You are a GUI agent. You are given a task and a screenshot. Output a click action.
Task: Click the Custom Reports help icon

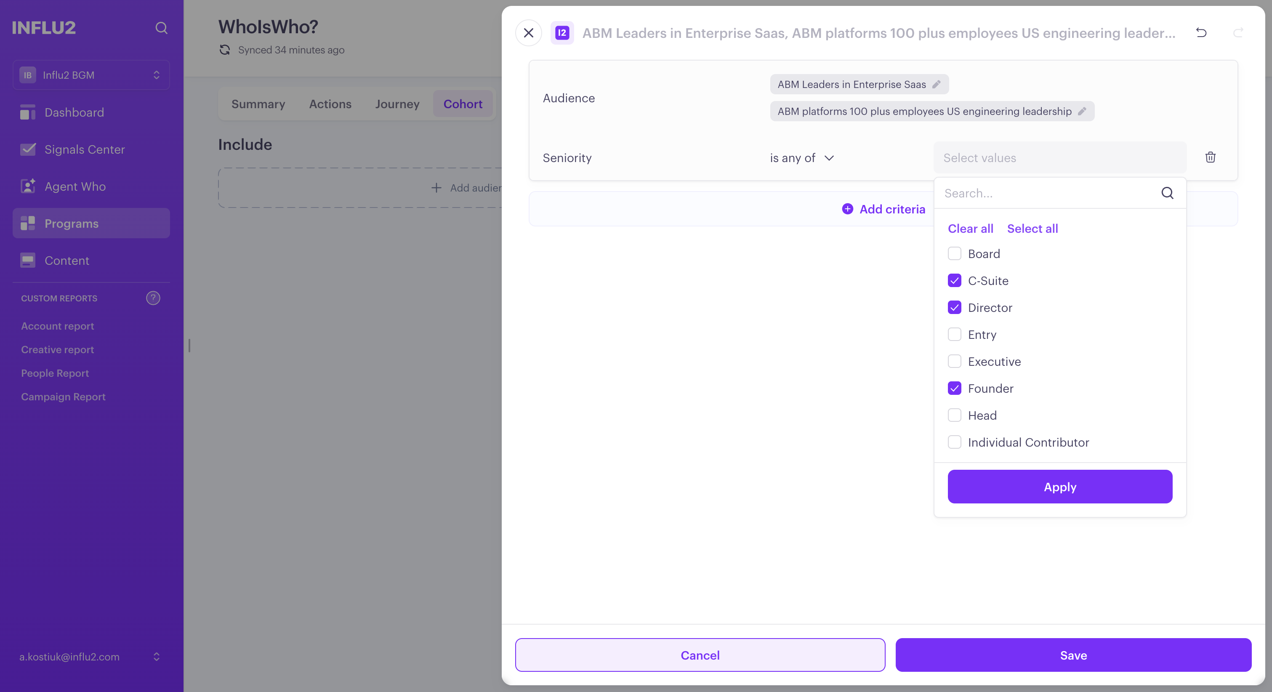click(153, 298)
